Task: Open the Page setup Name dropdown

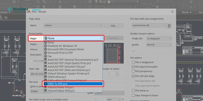Action: (x=73, y=26)
